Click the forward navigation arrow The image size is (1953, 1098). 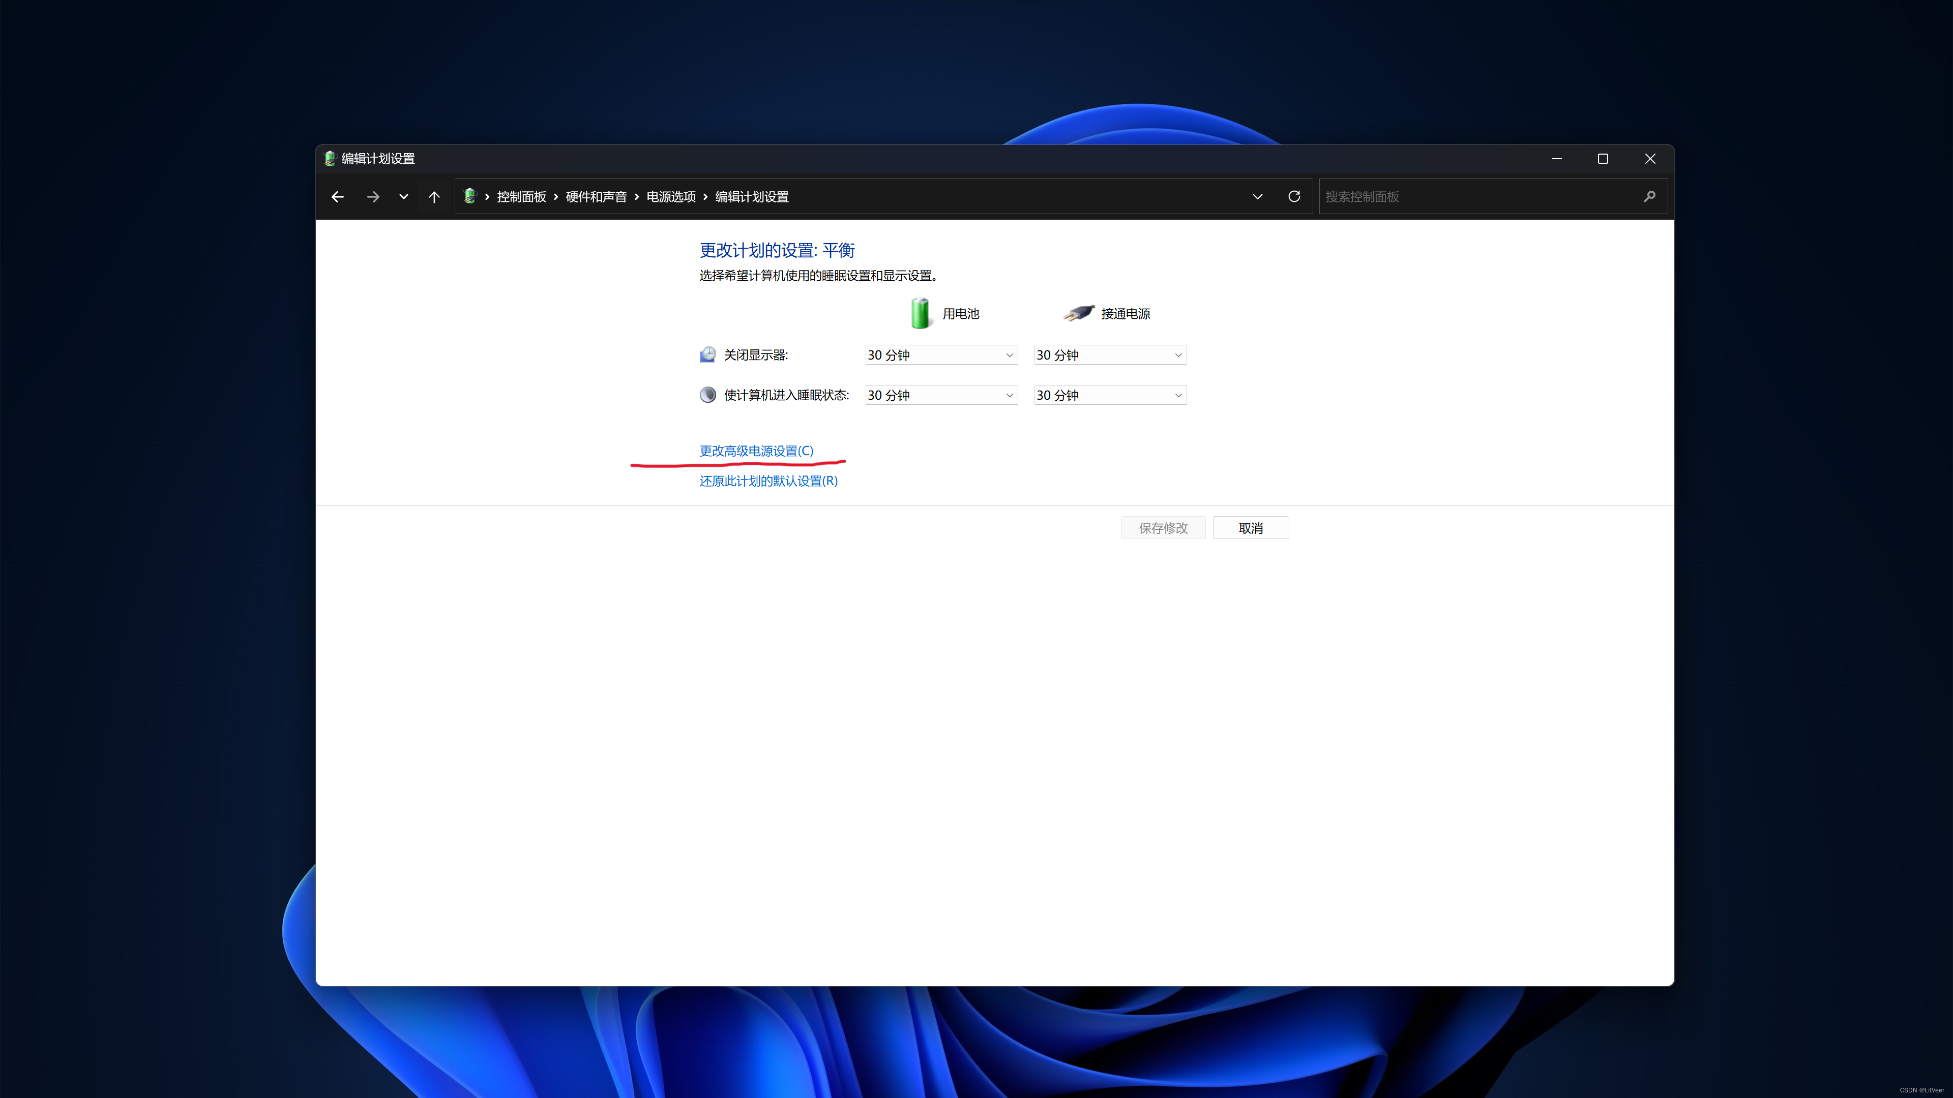pos(372,196)
